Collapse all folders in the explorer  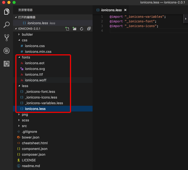(x=89, y=29)
